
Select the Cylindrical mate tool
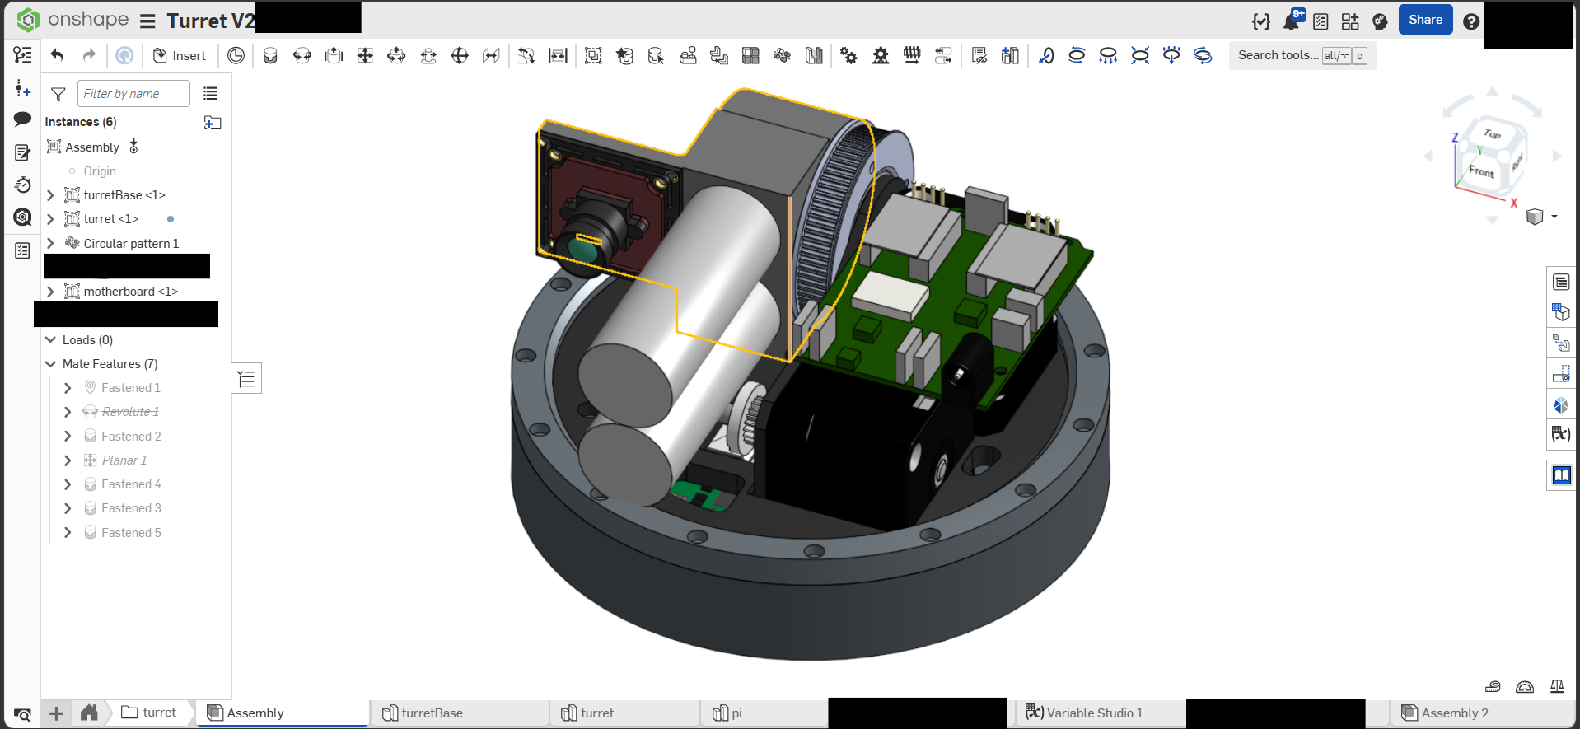point(396,55)
